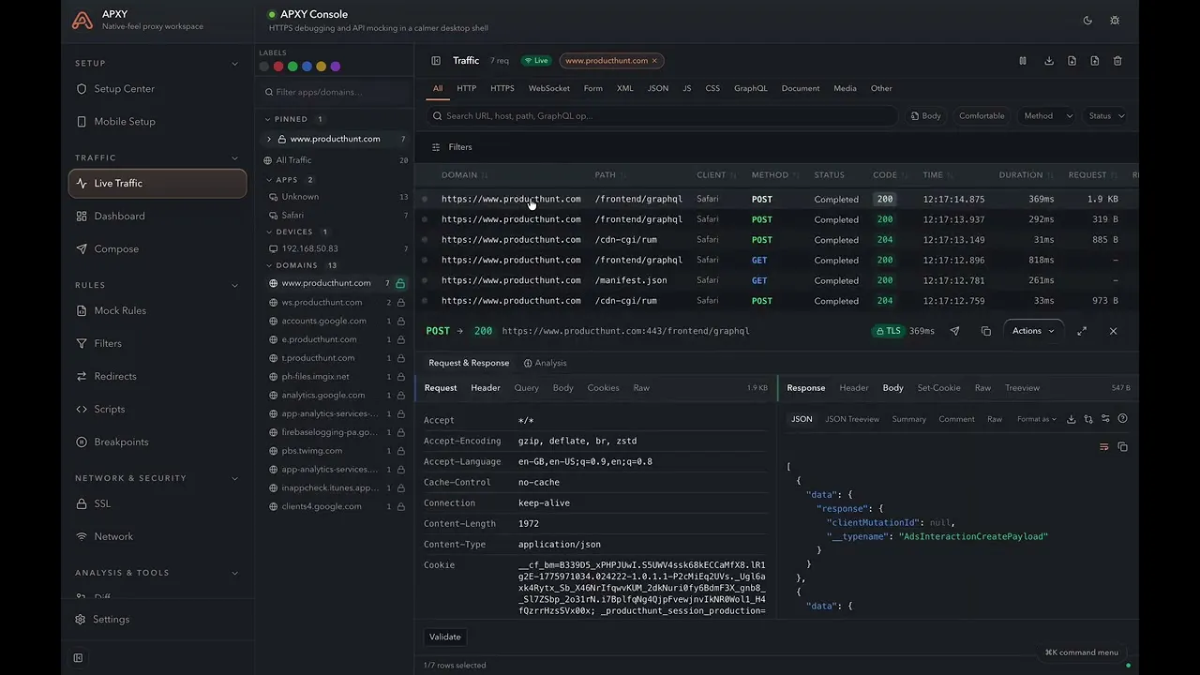Open Mock Rules in the sidebar
Viewport: 1200px width, 675px height.
(x=120, y=310)
